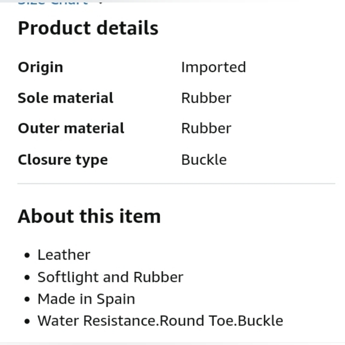
Task: Expand the chevron beside Size Chart
Action: coord(100,3)
